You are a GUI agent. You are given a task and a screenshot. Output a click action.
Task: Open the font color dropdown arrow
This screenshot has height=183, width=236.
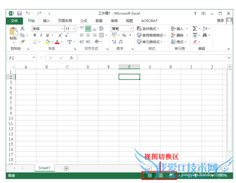[x=62, y=42]
